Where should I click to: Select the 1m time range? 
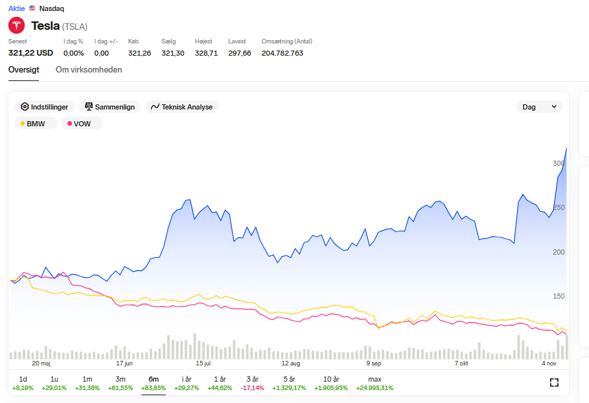[x=87, y=383]
